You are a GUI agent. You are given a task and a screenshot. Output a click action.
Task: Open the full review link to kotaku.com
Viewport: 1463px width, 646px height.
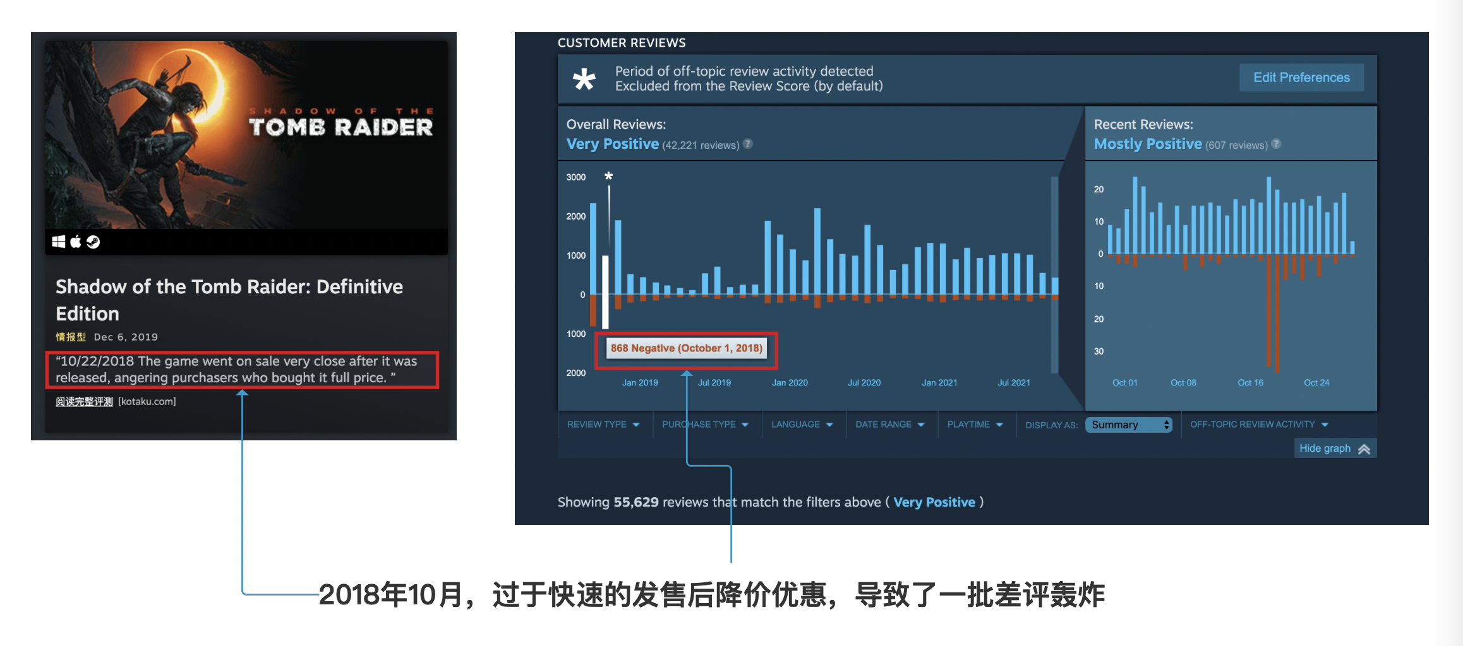(84, 402)
